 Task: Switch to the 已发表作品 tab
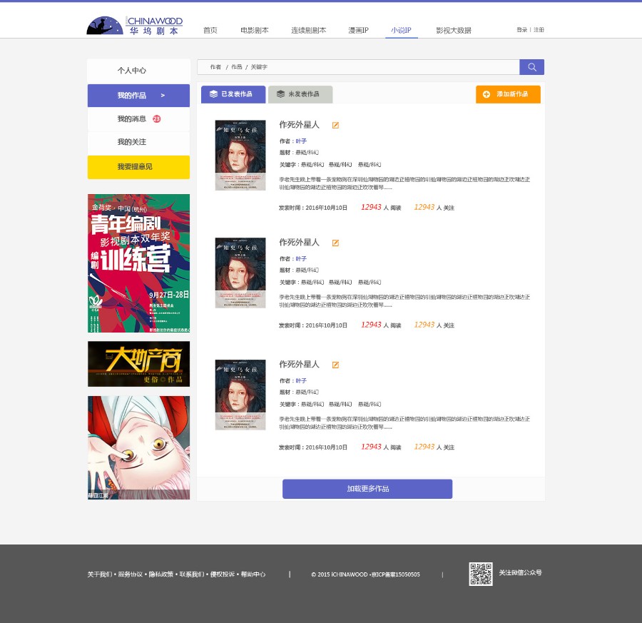pos(233,93)
